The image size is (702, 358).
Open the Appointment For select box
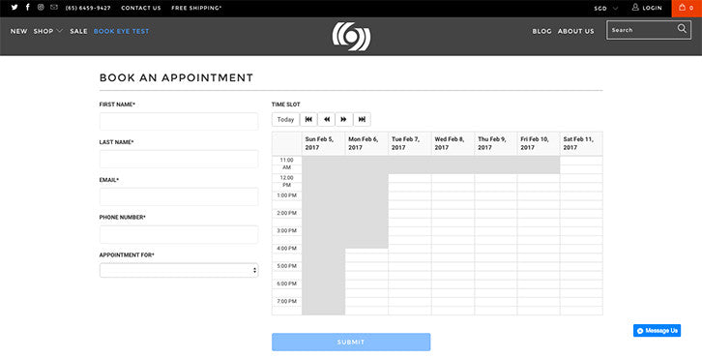tap(179, 270)
